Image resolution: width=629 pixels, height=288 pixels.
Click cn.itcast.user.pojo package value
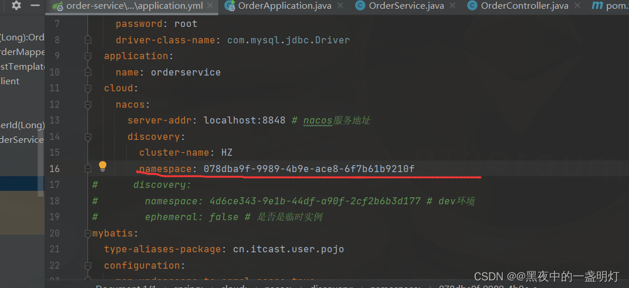point(289,249)
